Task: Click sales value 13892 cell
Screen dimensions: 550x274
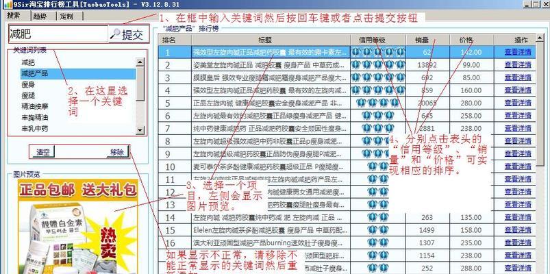Action: pos(427,65)
